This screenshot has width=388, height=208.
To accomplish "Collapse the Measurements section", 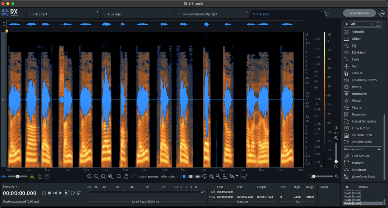I will (379, 149).
